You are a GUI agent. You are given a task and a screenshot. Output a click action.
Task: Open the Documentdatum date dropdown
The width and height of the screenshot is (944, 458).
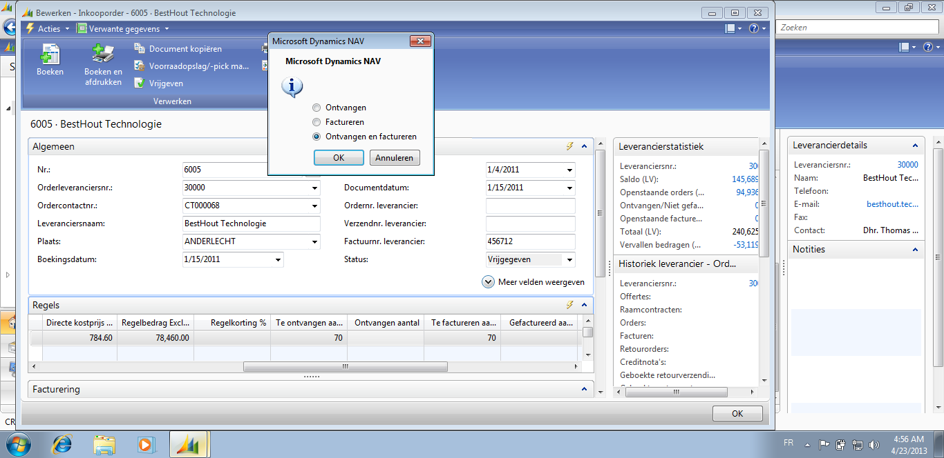pos(569,188)
